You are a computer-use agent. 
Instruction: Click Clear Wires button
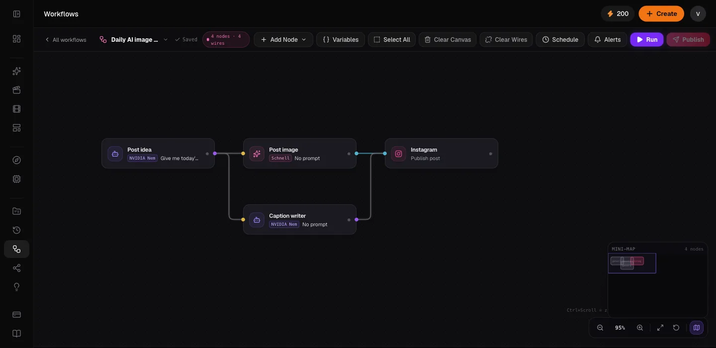coord(506,40)
